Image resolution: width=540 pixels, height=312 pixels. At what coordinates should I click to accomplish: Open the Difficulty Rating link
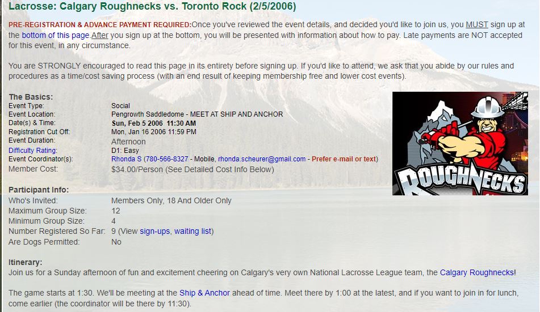[x=33, y=150]
